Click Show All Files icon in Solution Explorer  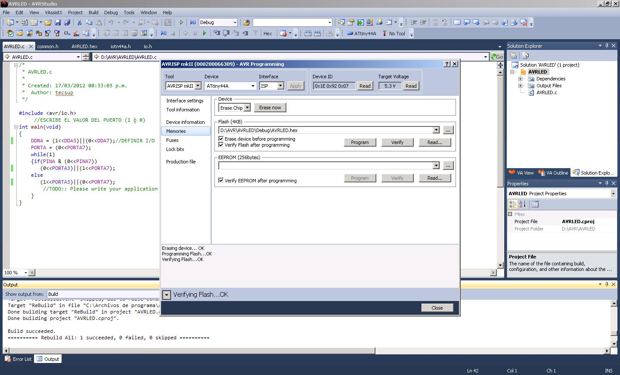[x=525, y=55]
